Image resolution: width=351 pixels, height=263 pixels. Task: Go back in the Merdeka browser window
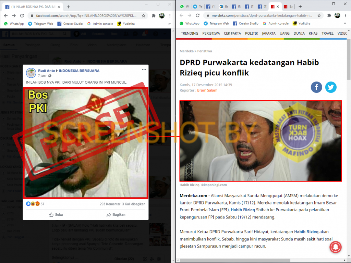(x=181, y=16)
